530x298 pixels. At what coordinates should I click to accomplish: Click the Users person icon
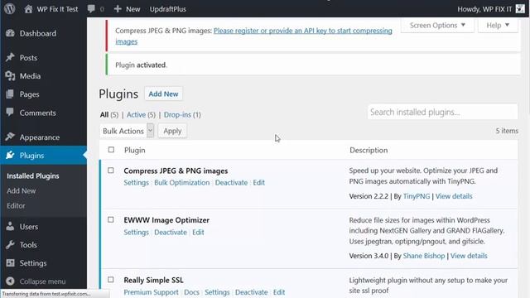pyautogui.click(x=10, y=226)
